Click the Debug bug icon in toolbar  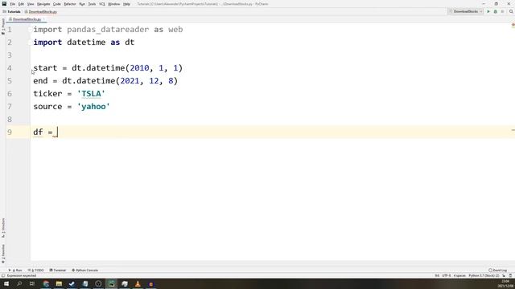click(x=496, y=11)
